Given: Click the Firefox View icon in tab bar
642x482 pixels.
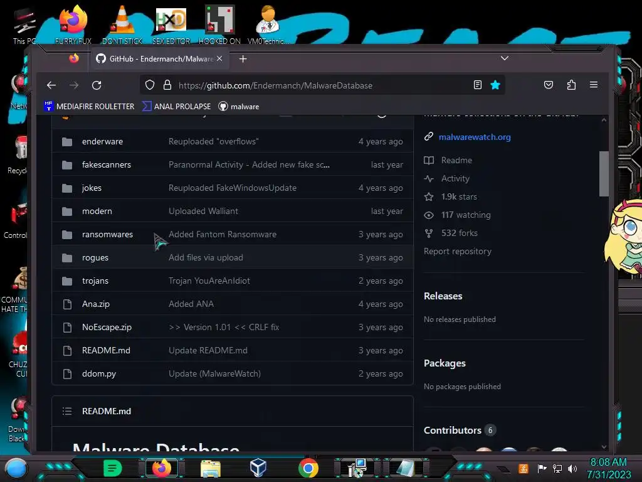Looking at the screenshot, I should pos(74,58).
